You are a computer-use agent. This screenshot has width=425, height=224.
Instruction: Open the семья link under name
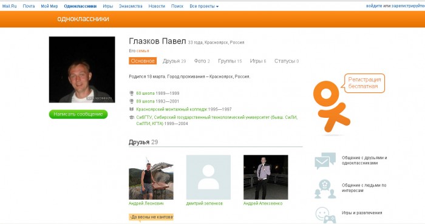(143, 50)
